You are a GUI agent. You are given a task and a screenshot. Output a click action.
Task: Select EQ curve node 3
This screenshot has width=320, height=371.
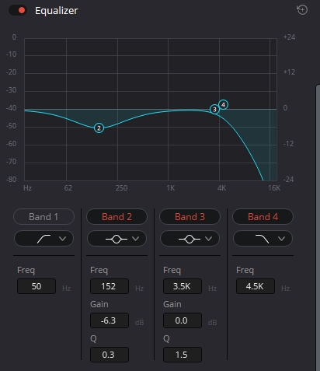click(214, 110)
